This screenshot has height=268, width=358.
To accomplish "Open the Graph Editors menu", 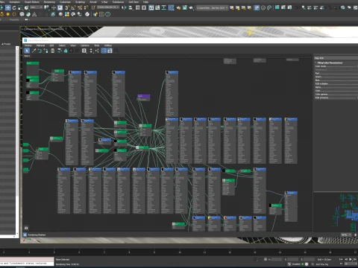I will tap(32, 2).
